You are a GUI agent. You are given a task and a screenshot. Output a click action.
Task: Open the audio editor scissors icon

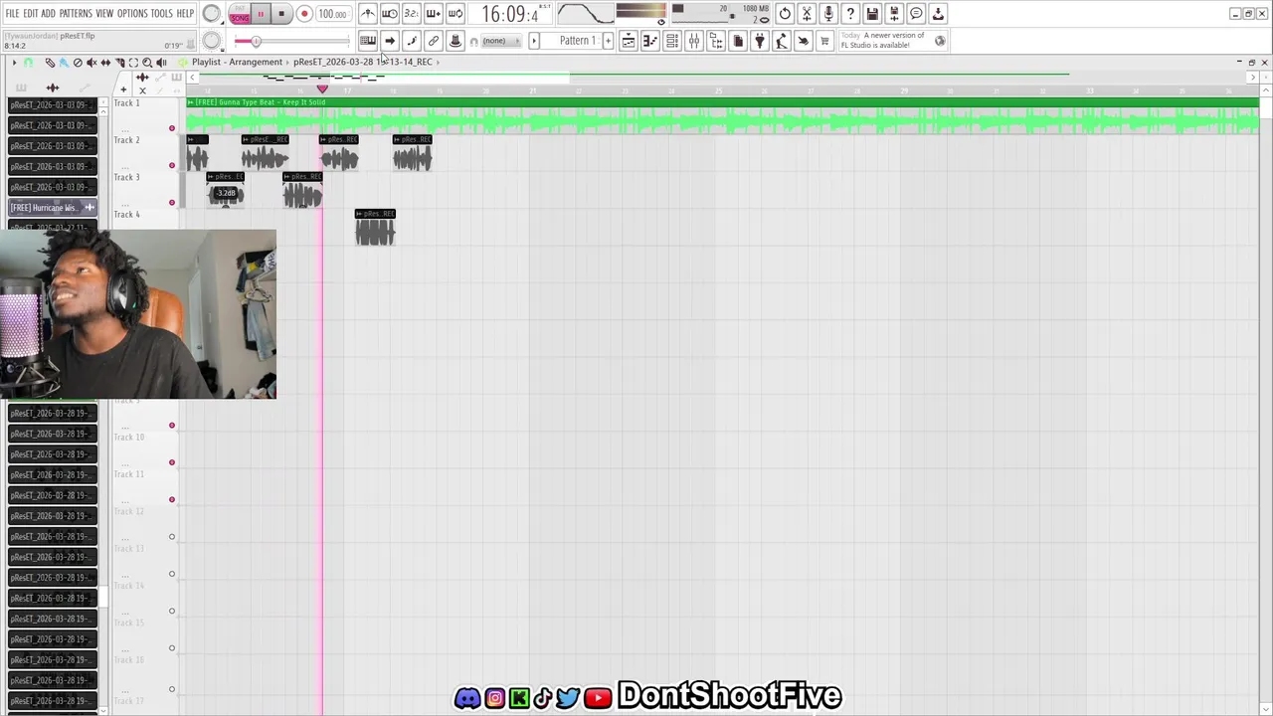[x=807, y=14]
